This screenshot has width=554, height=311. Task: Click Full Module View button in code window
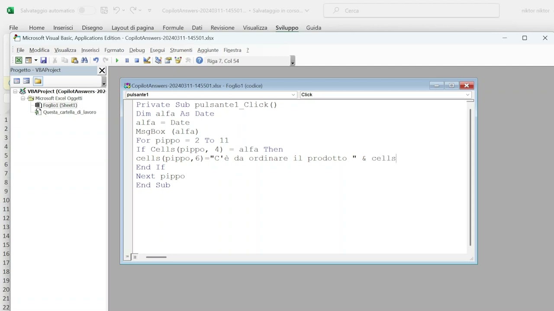click(135, 257)
